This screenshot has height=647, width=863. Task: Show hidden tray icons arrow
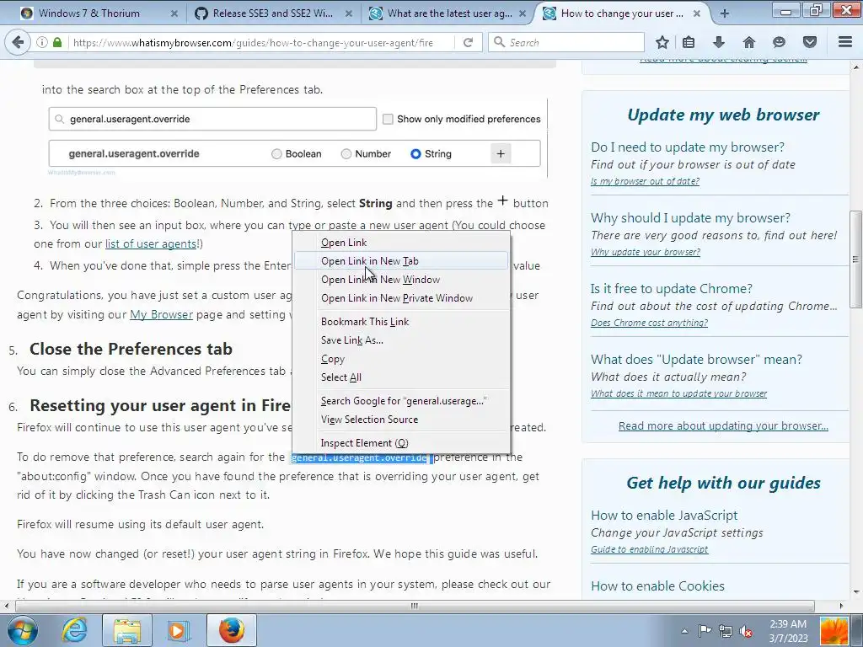(684, 631)
